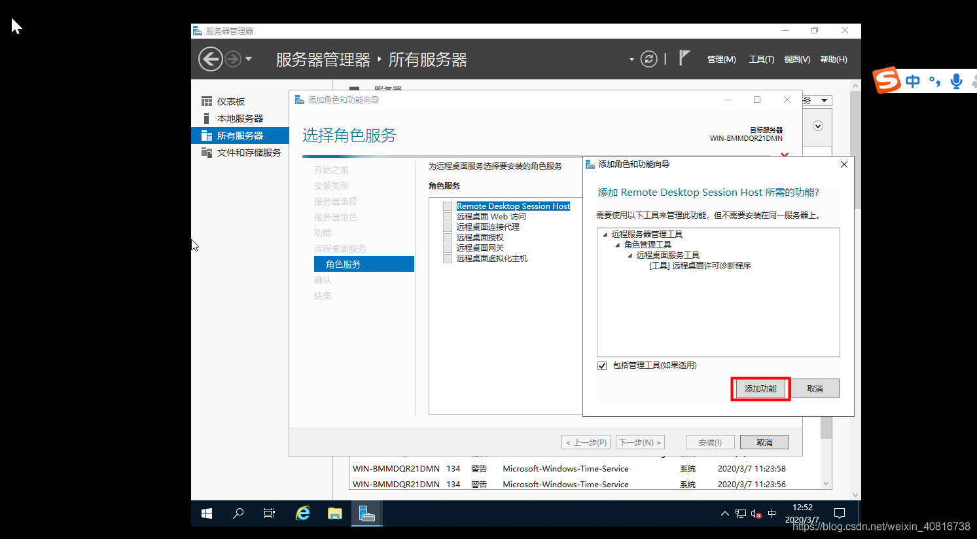The image size is (977, 539).
Task: Click the refresh icon in header
Action: click(x=648, y=60)
